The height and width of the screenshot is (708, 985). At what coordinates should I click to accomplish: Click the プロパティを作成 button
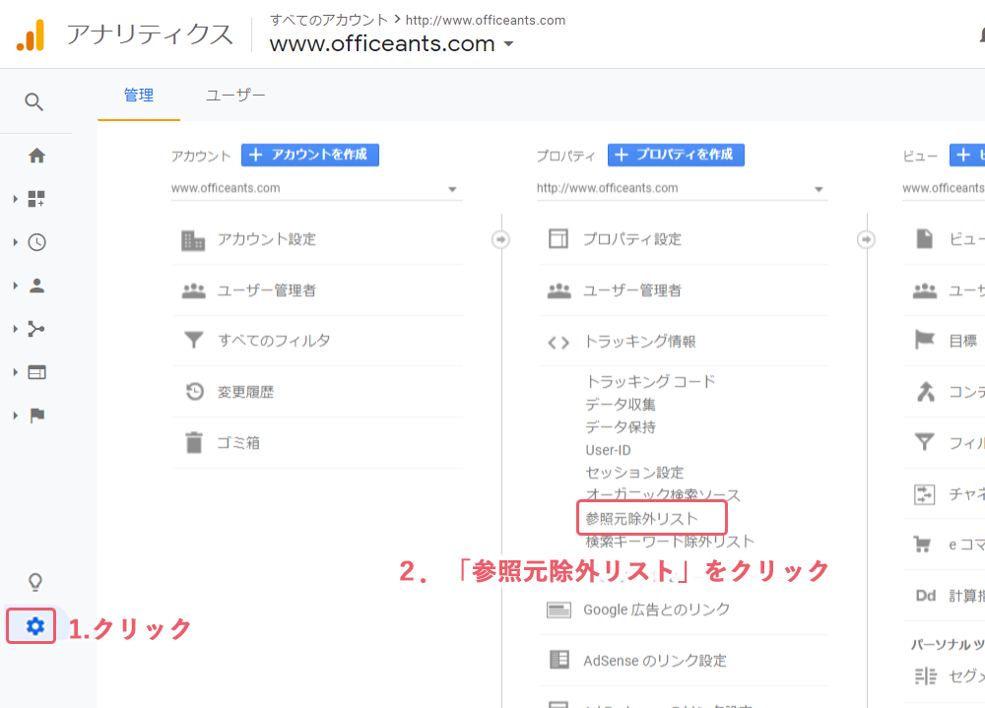tap(676, 155)
